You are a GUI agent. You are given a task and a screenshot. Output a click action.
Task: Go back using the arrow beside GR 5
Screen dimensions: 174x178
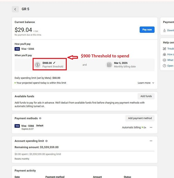[15, 9]
